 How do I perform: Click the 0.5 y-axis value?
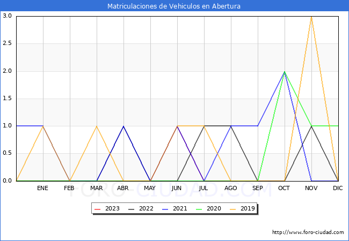[7, 153]
